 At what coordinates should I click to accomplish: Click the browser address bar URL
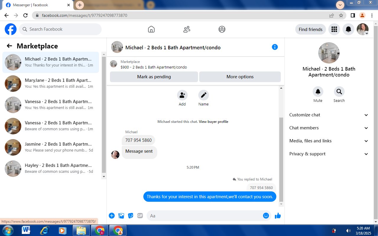(85, 15)
